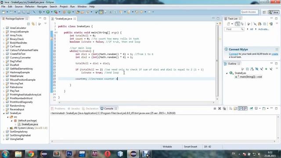281x158 pixels.
Task: Click the Save icon in the toolbar
Action: [x=19, y=12]
